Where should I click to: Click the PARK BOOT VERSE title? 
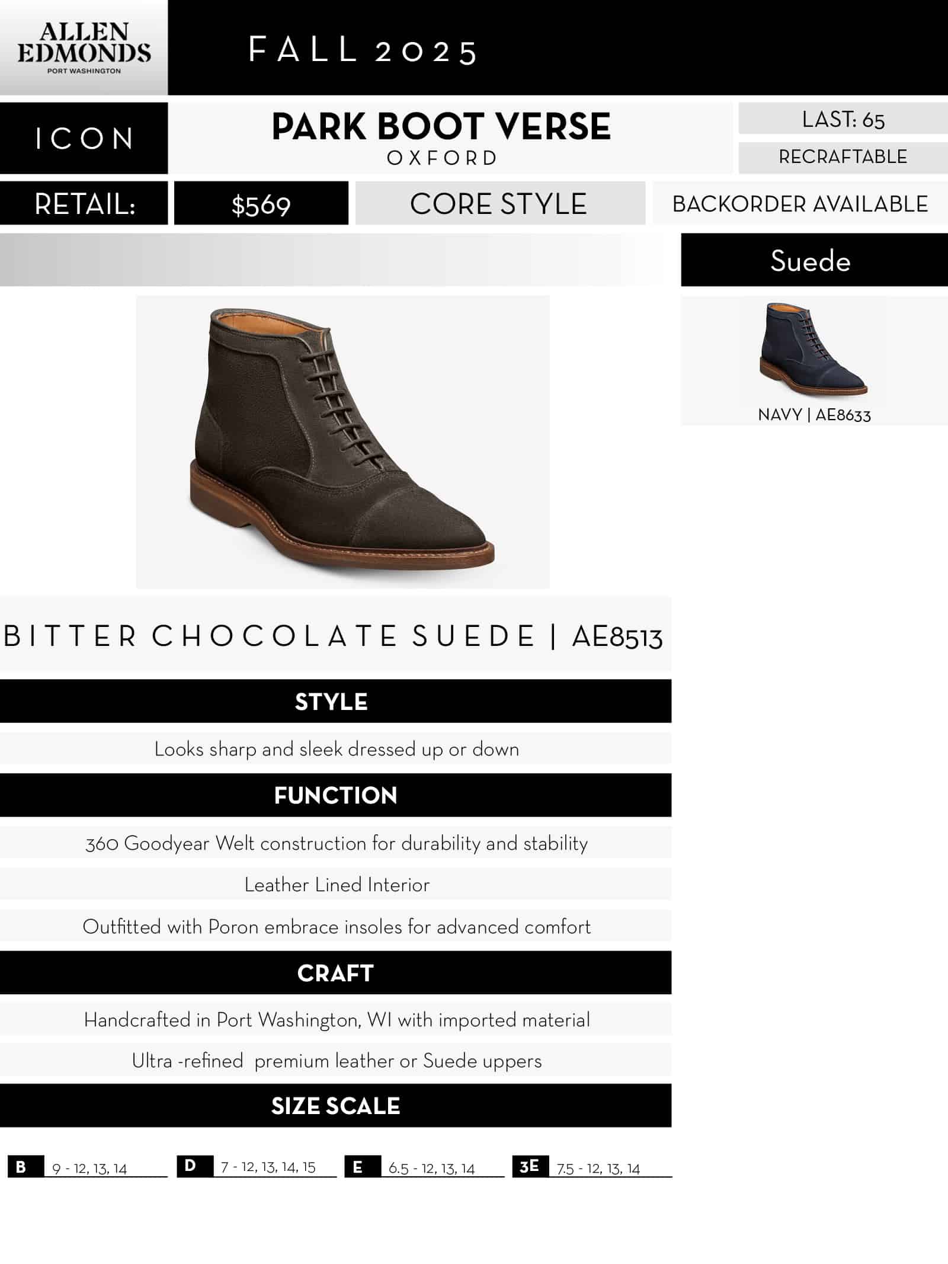point(441,126)
